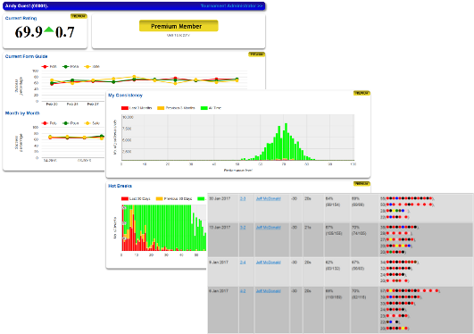
Task: Toggle green series in Current Form Guide legend
Action: click(71, 67)
